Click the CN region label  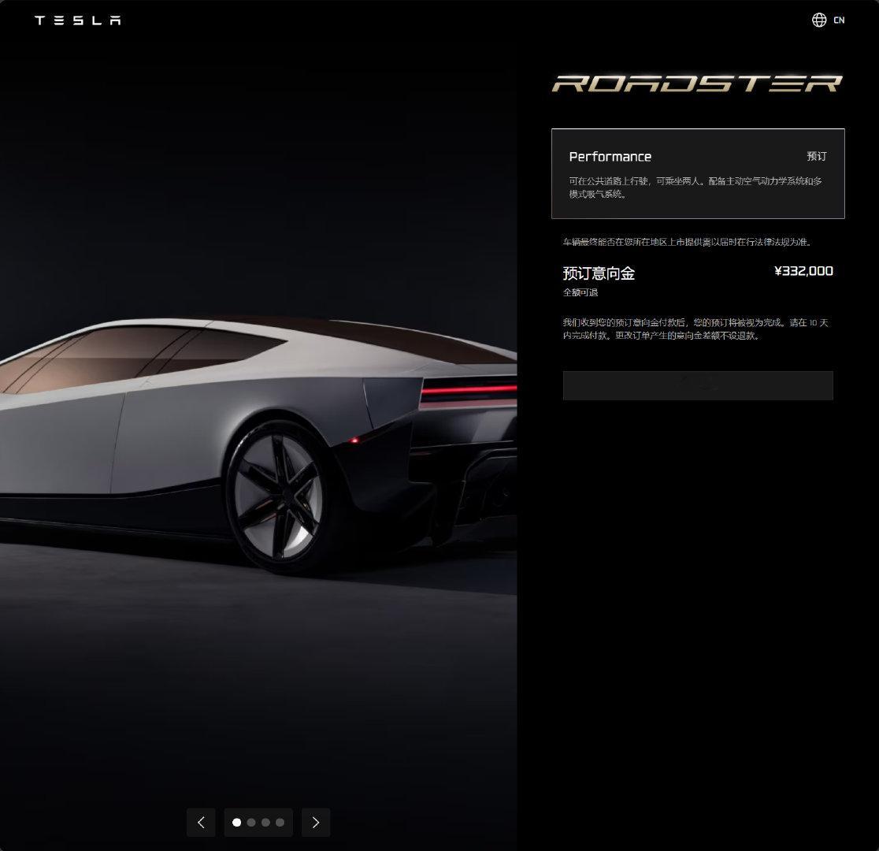click(x=839, y=20)
